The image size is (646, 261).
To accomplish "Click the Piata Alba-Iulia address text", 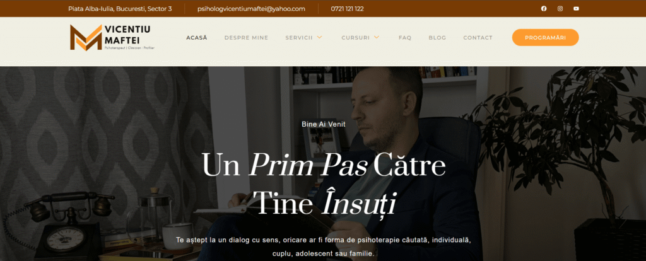I will [x=120, y=9].
